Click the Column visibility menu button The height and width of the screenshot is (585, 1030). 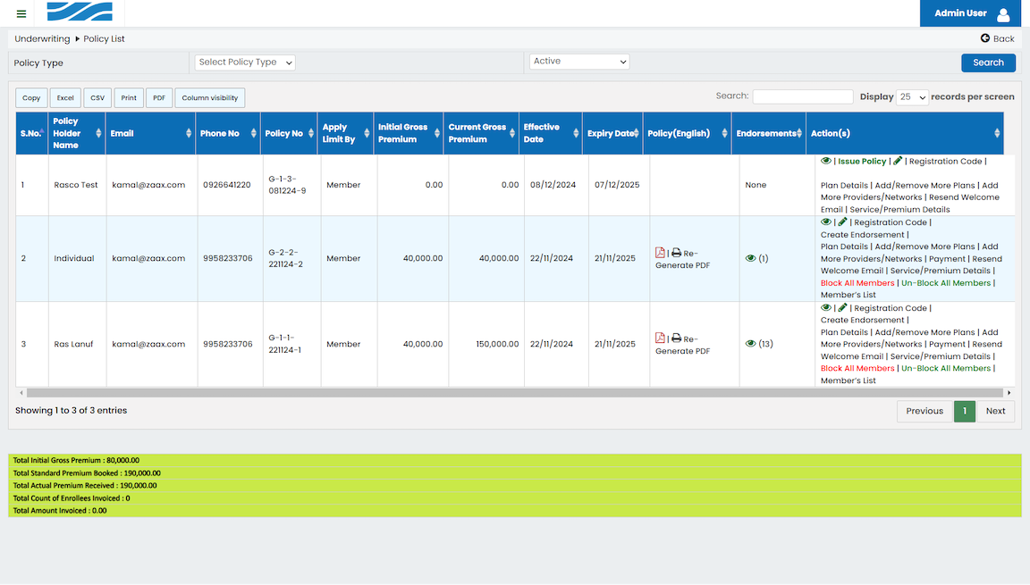click(x=209, y=98)
